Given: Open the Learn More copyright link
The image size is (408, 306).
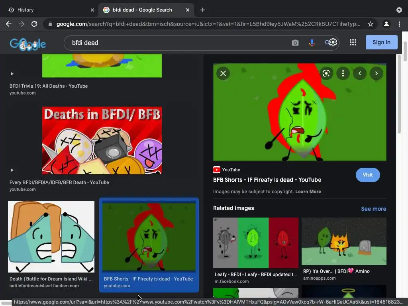Looking at the screenshot, I should [x=308, y=192].
